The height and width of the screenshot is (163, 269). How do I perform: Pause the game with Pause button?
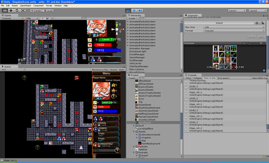click(134, 10)
